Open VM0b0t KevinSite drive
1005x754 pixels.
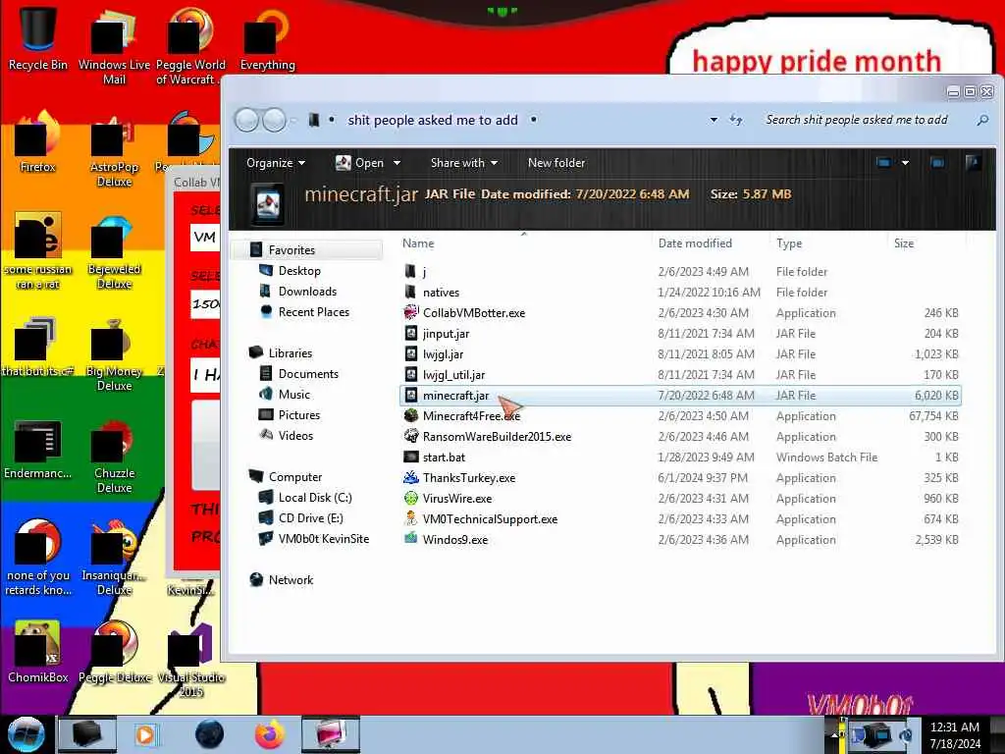324,538
